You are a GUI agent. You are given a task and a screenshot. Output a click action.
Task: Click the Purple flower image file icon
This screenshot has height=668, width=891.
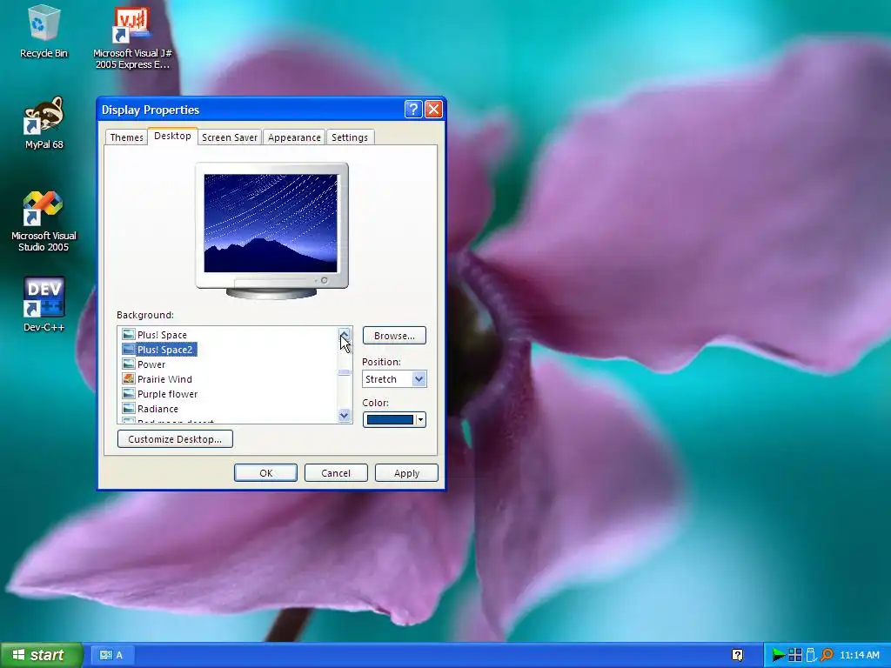[x=129, y=394]
